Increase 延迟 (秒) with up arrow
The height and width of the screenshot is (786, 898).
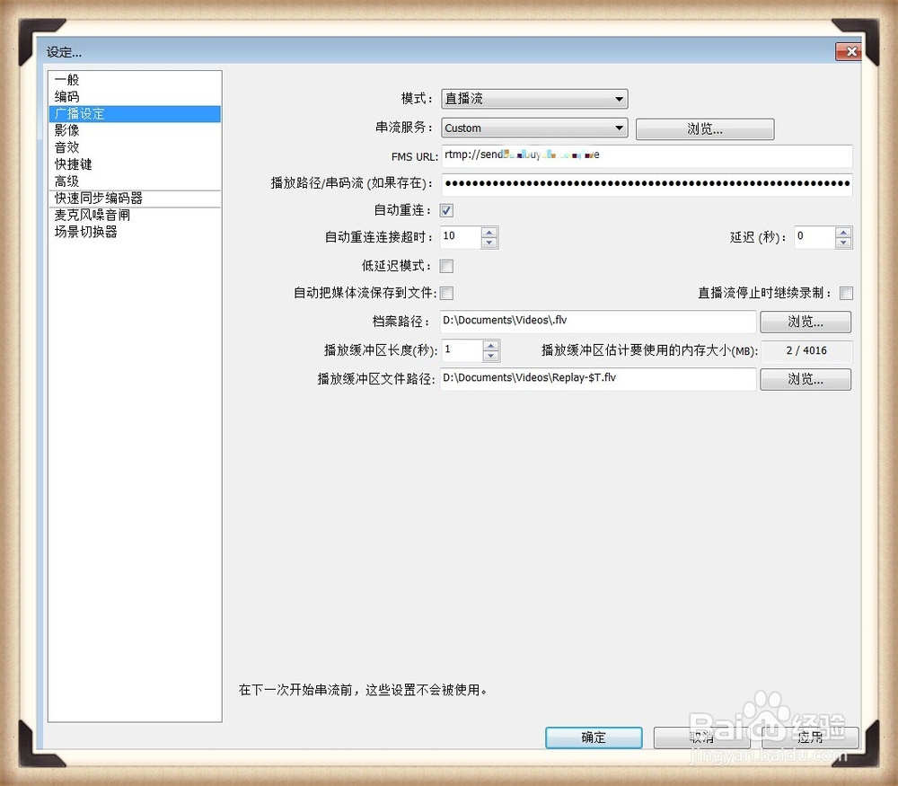843,232
